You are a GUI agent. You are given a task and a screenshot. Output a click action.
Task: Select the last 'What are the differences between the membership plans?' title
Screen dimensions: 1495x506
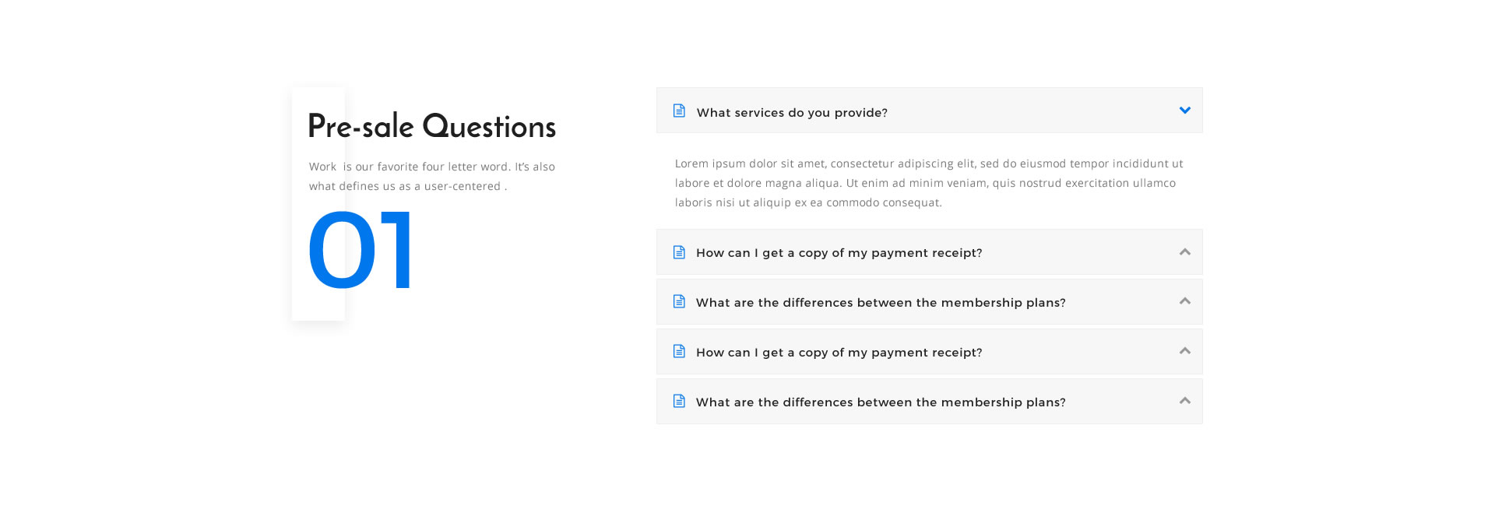[881, 402]
